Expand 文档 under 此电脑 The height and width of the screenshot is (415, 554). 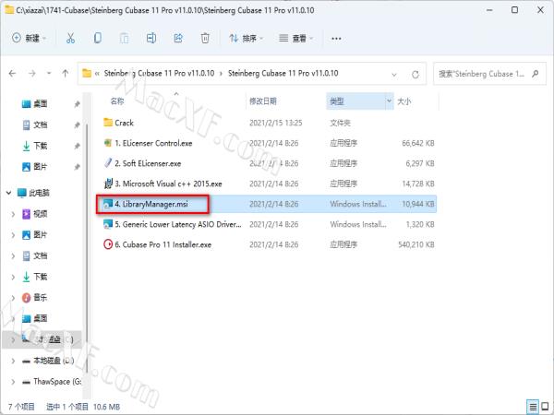[x=13, y=255]
